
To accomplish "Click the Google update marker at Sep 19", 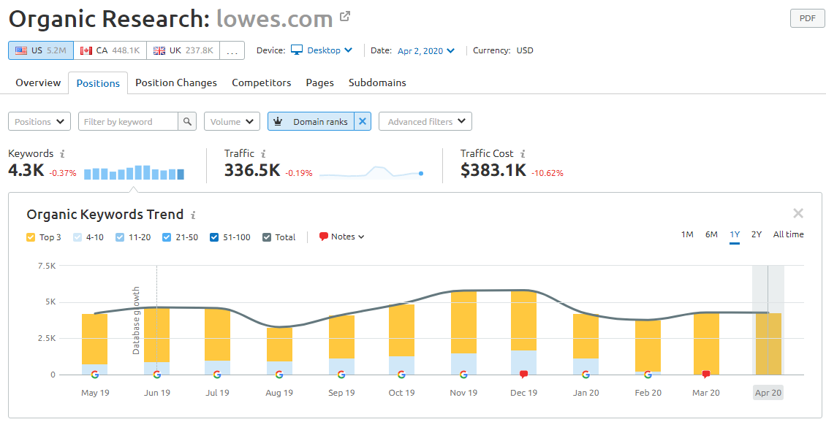I will tap(341, 375).
